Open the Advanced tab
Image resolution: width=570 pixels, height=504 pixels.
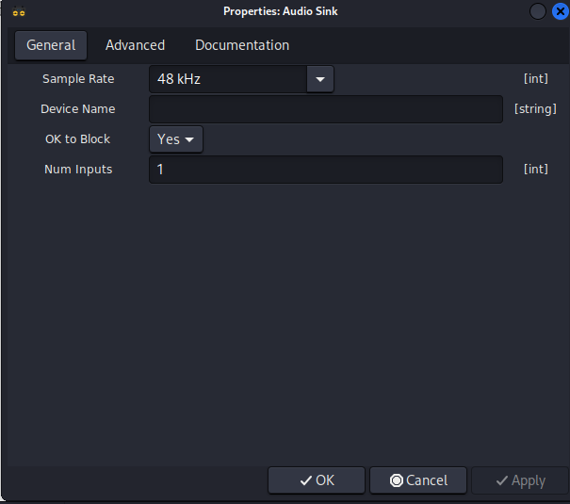click(135, 45)
